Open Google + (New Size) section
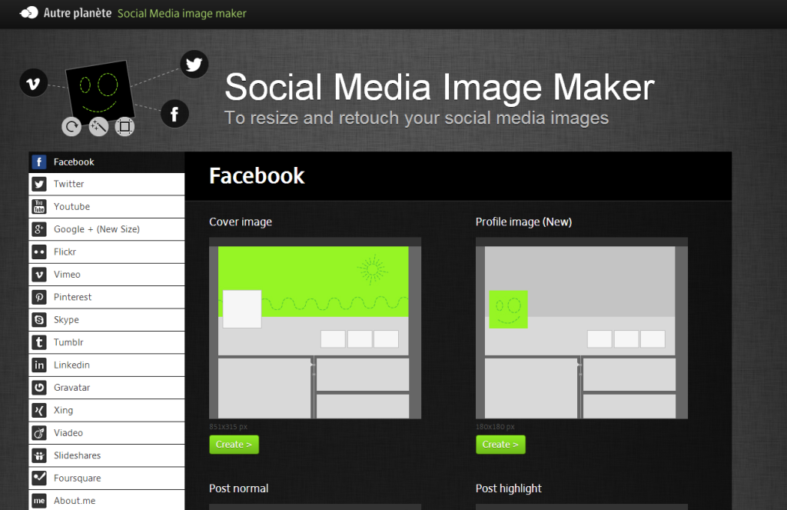 [106, 229]
